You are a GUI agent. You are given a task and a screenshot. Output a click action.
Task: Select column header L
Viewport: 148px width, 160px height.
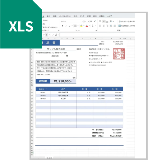click(102, 38)
